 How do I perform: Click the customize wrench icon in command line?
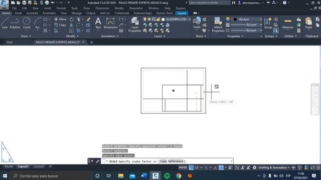98,161
